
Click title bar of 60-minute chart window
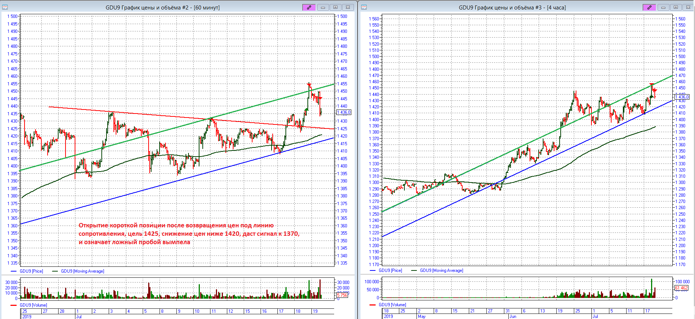[162, 7]
